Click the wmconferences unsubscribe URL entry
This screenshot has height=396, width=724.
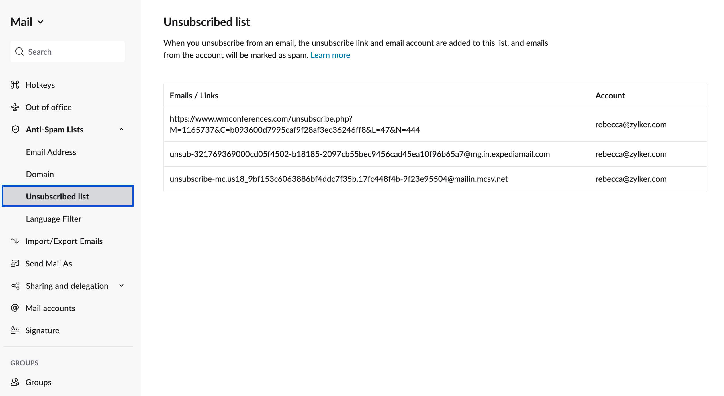pos(295,124)
